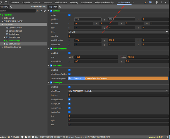Select the Hierarchy panel tab
This screenshot has width=170, height=139.
4,7
